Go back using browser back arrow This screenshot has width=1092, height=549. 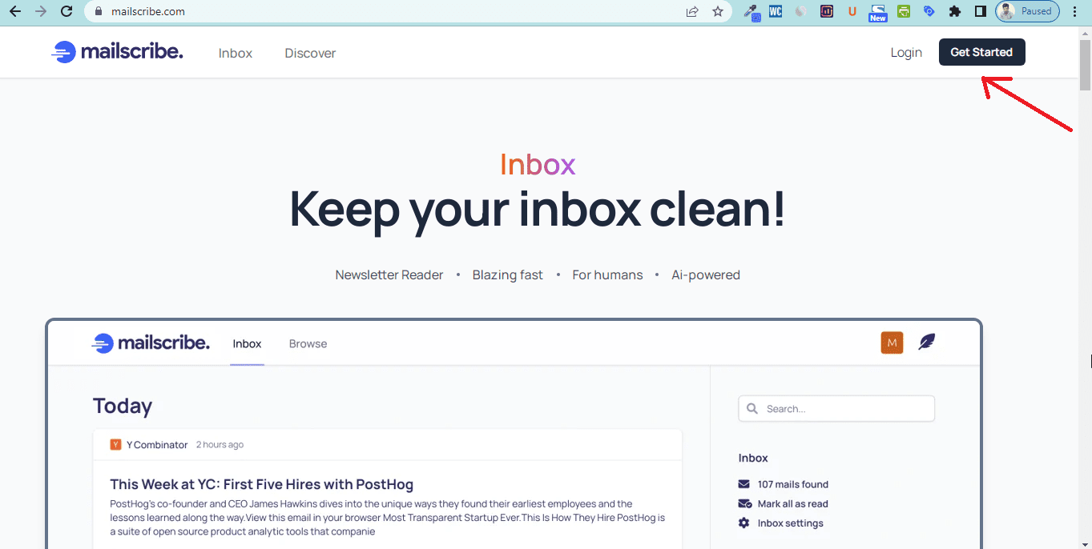pos(14,11)
